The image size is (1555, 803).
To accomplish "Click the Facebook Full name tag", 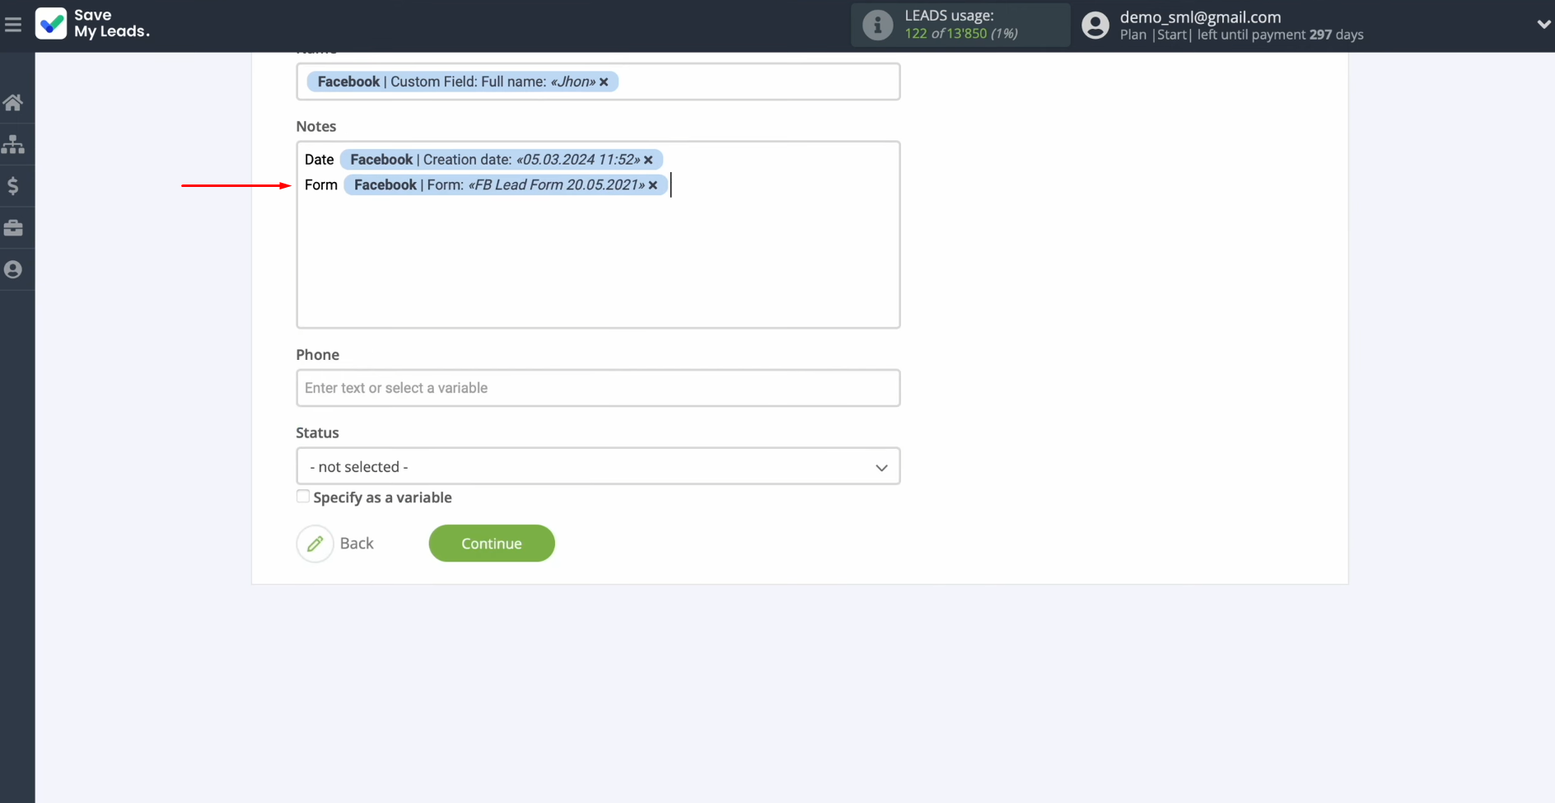I will coord(462,82).
